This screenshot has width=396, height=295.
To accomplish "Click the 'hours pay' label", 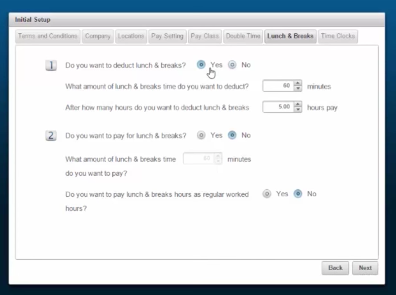I will tap(322, 108).
